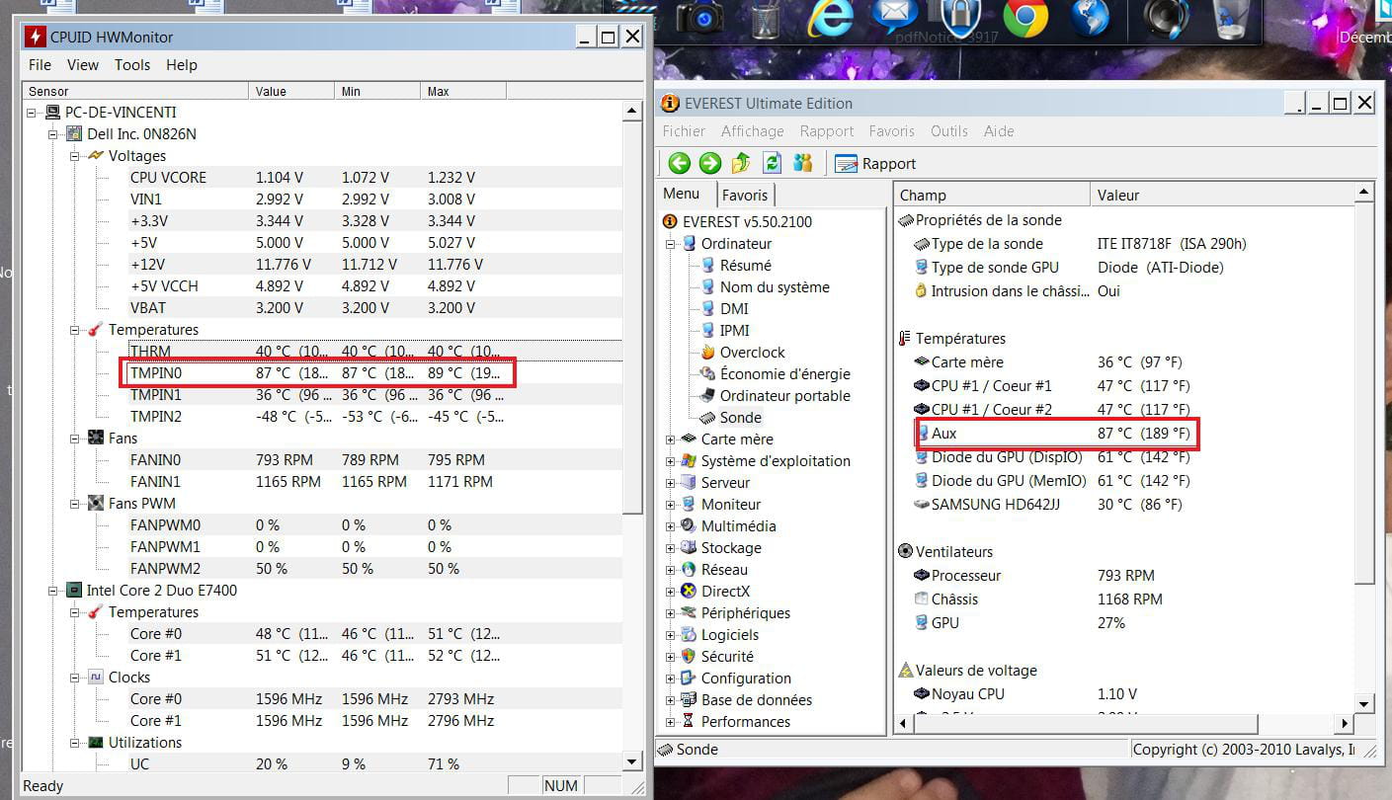This screenshot has width=1392, height=800.
Task: Click the Valeur column header
Action: (1118, 195)
